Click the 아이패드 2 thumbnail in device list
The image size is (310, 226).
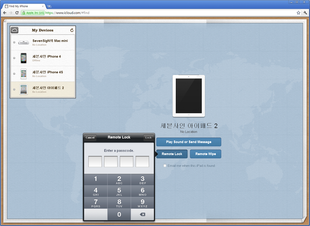coord(24,90)
